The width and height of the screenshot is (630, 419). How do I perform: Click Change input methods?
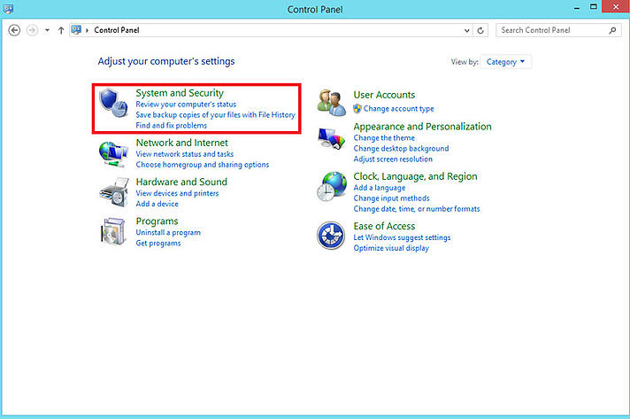[392, 198]
